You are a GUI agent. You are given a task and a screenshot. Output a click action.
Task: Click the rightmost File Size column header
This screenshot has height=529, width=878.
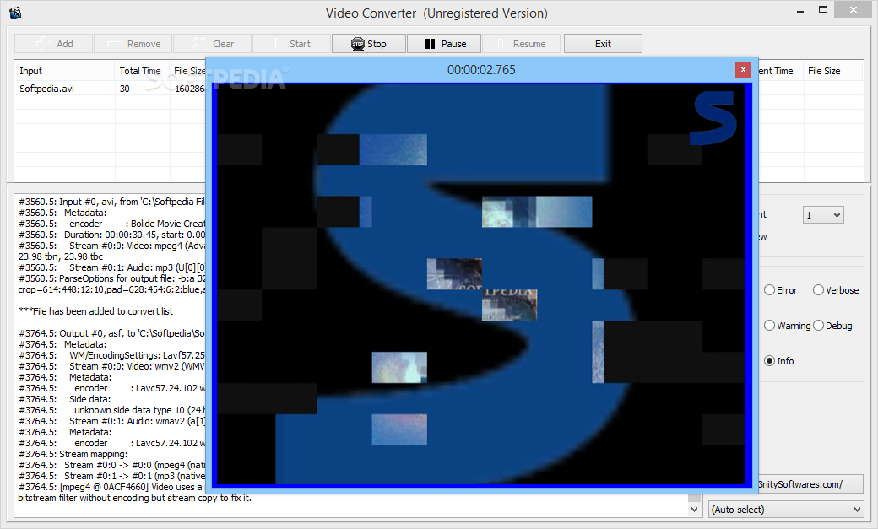coord(833,71)
